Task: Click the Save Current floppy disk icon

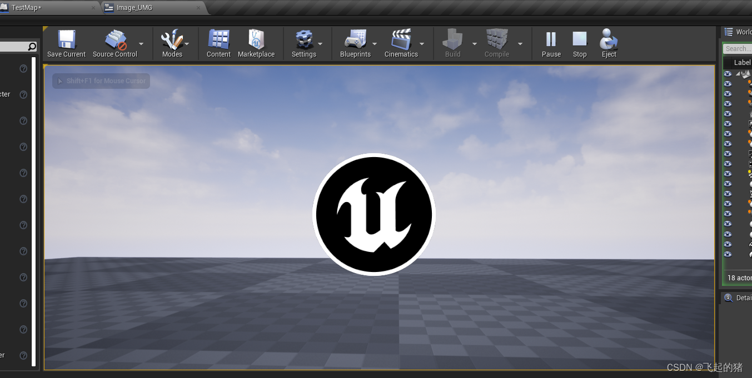Action: point(67,39)
